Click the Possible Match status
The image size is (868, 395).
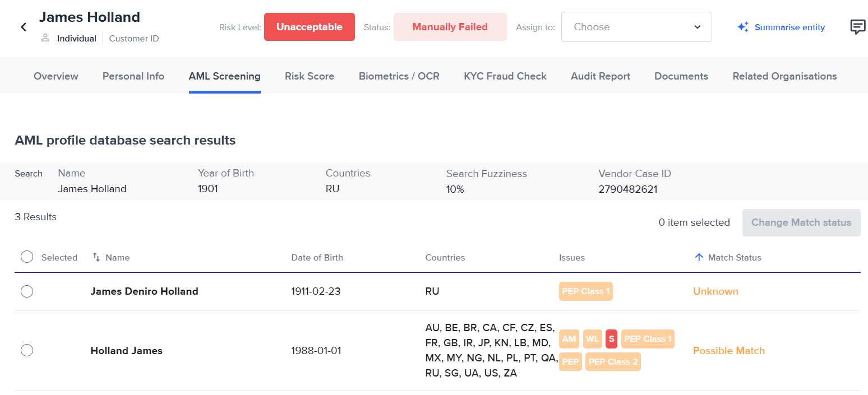coord(729,351)
